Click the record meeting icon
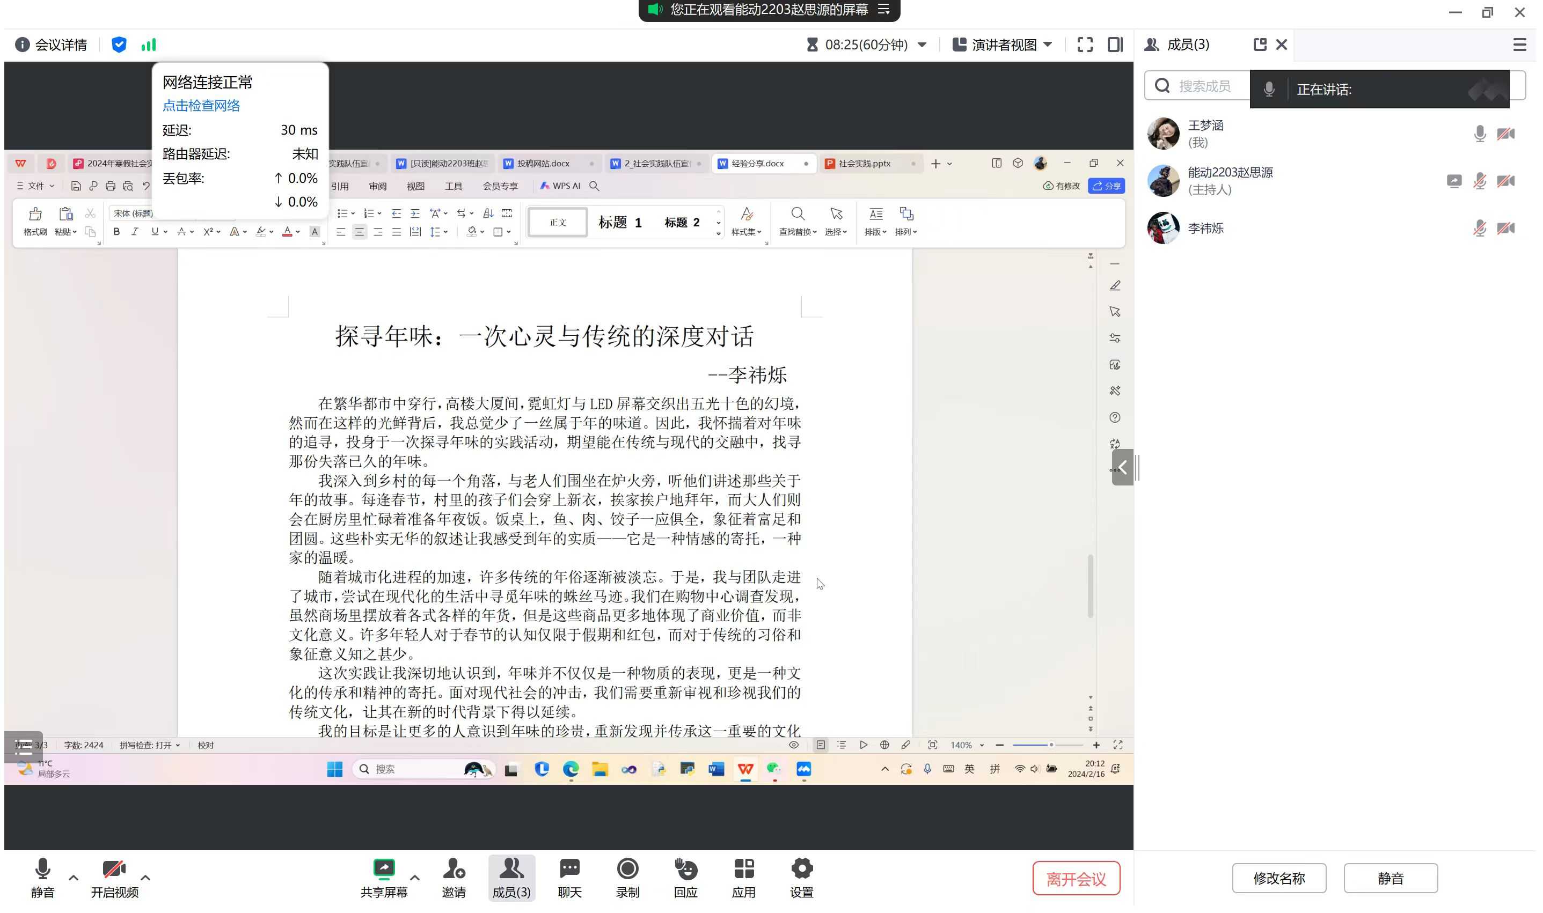The image size is (1543, 913). pyautogui.click(x=627, y=870)
